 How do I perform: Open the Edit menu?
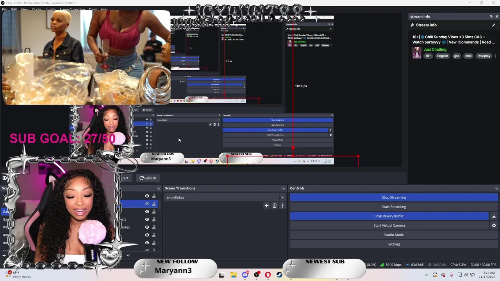coord(14,9)
